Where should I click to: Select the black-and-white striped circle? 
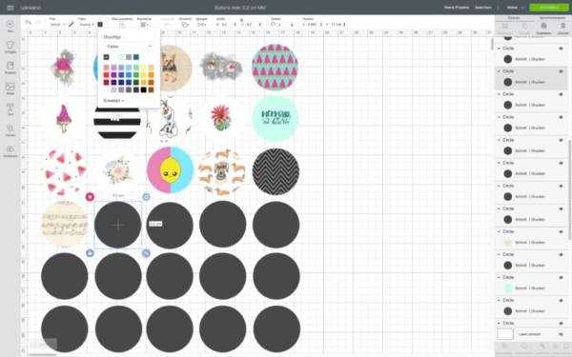pos(117,123)
